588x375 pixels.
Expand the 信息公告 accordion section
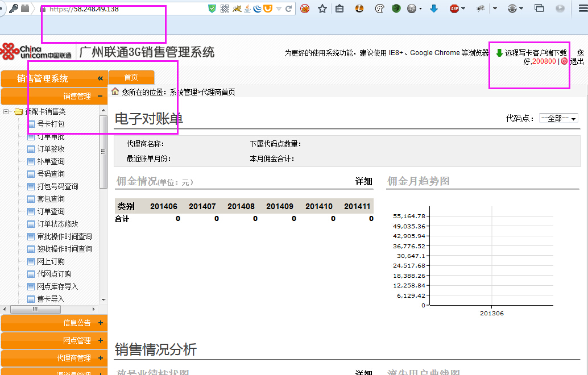55,323
